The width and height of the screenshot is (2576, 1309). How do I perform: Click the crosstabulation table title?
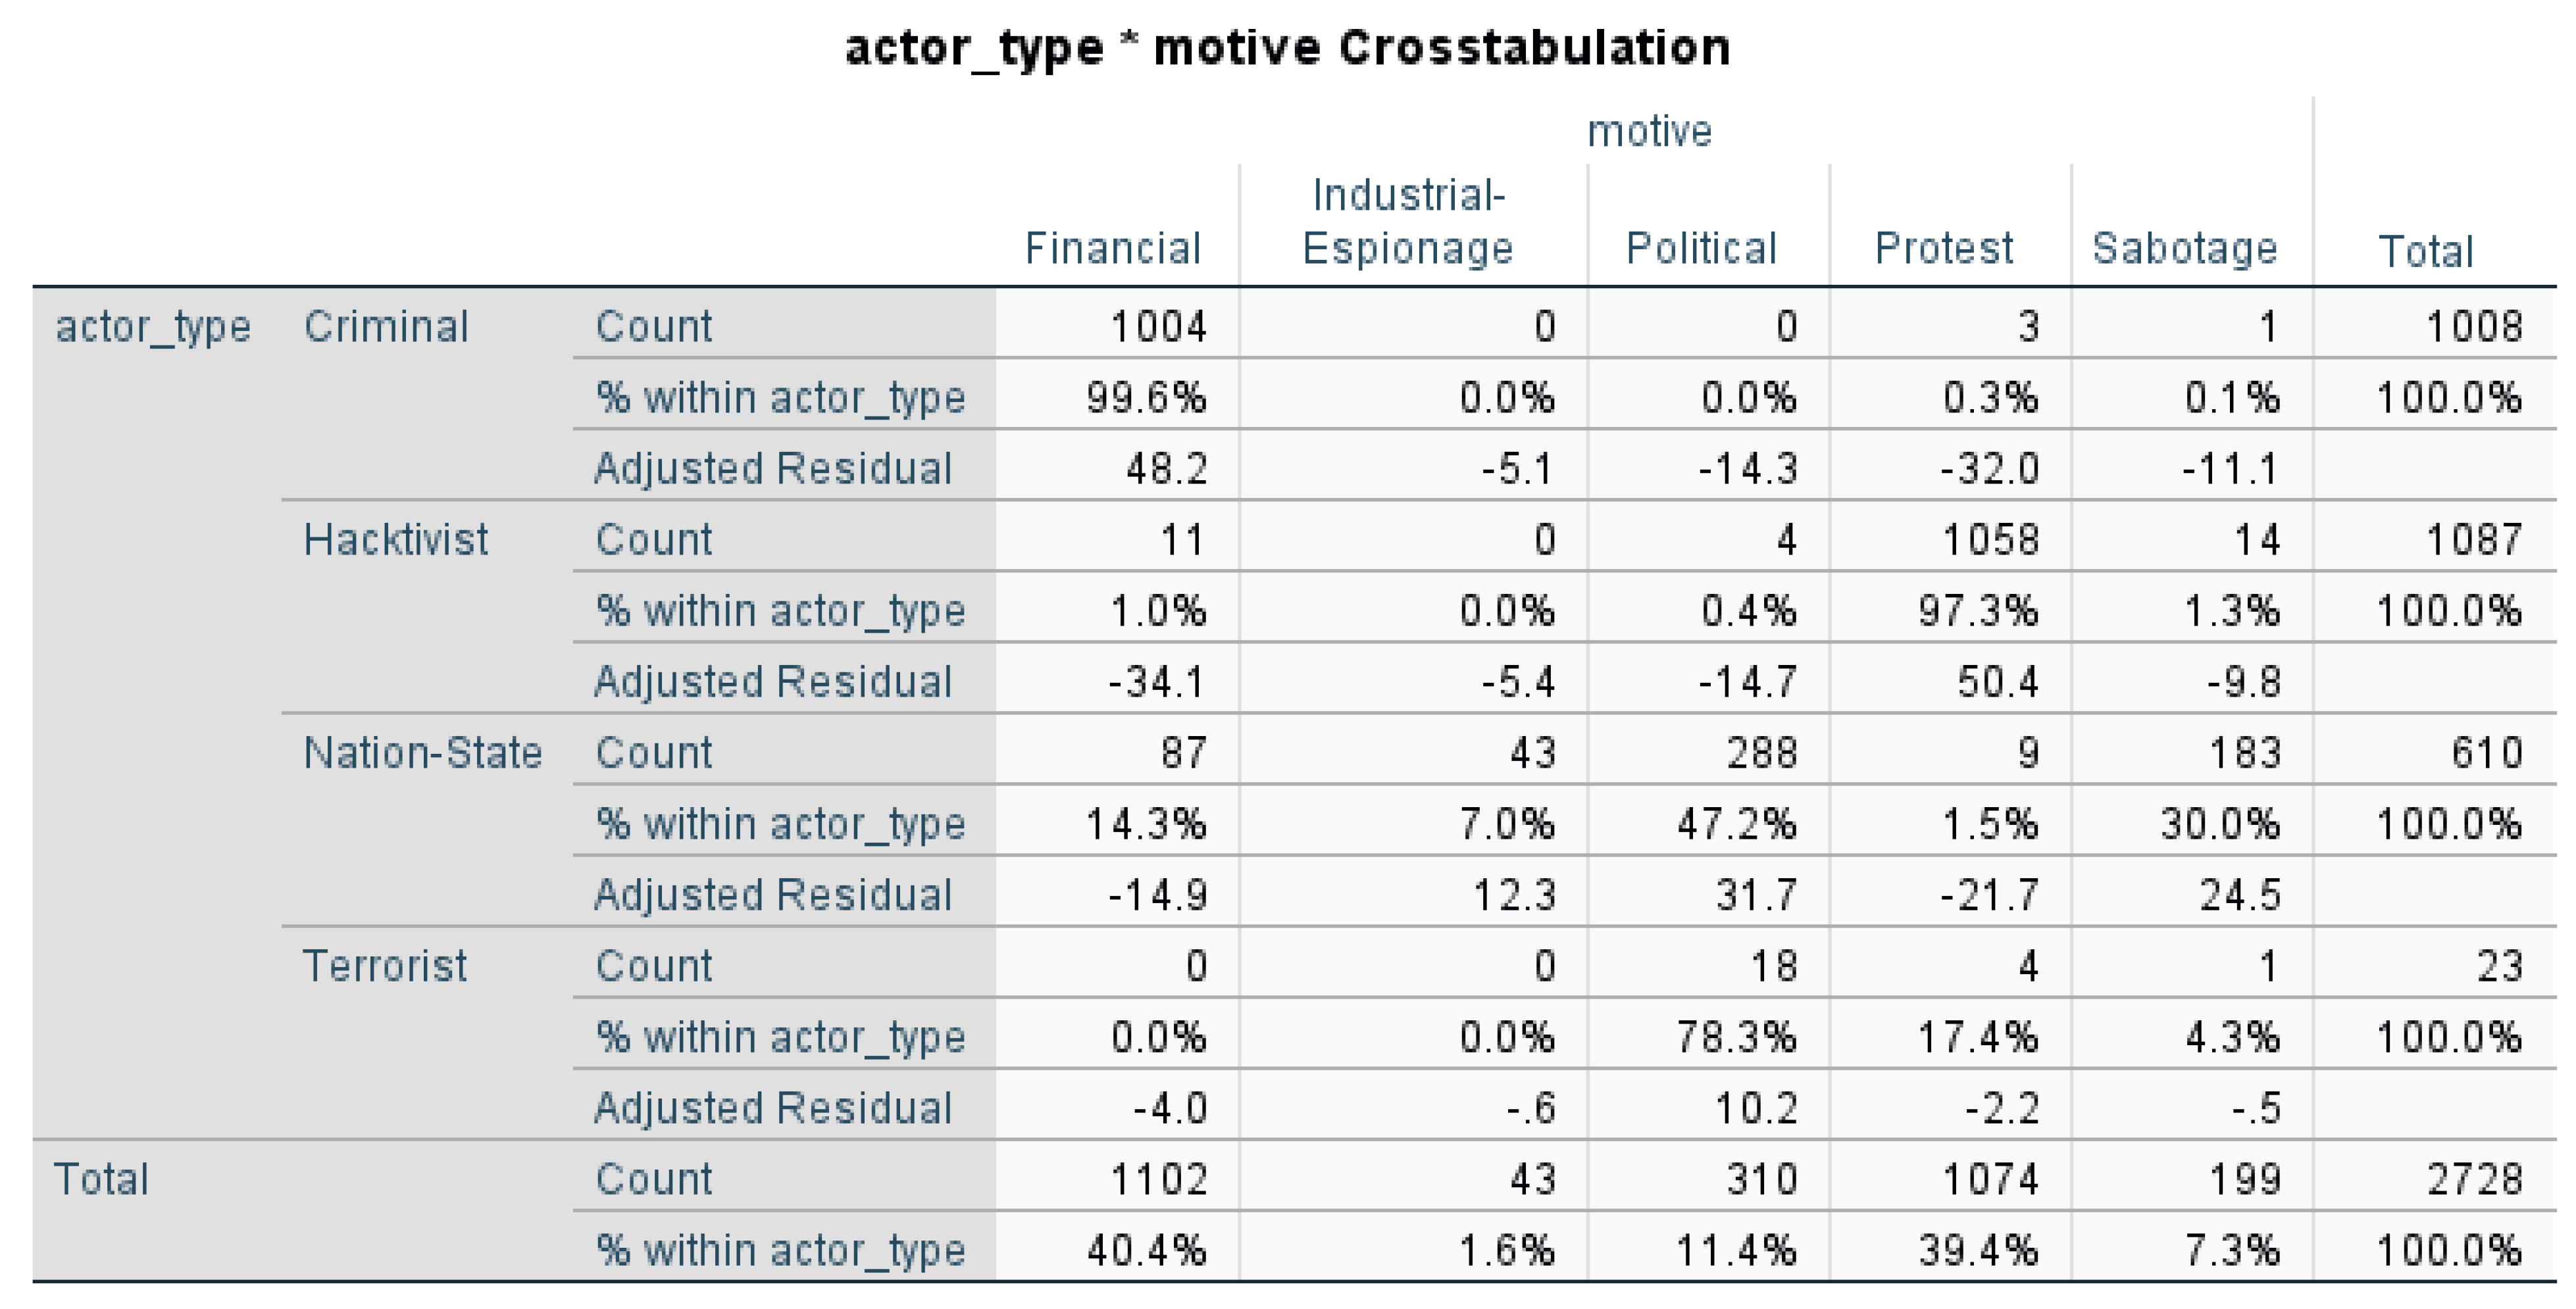pyautogui.click(x=1287, y=47)
